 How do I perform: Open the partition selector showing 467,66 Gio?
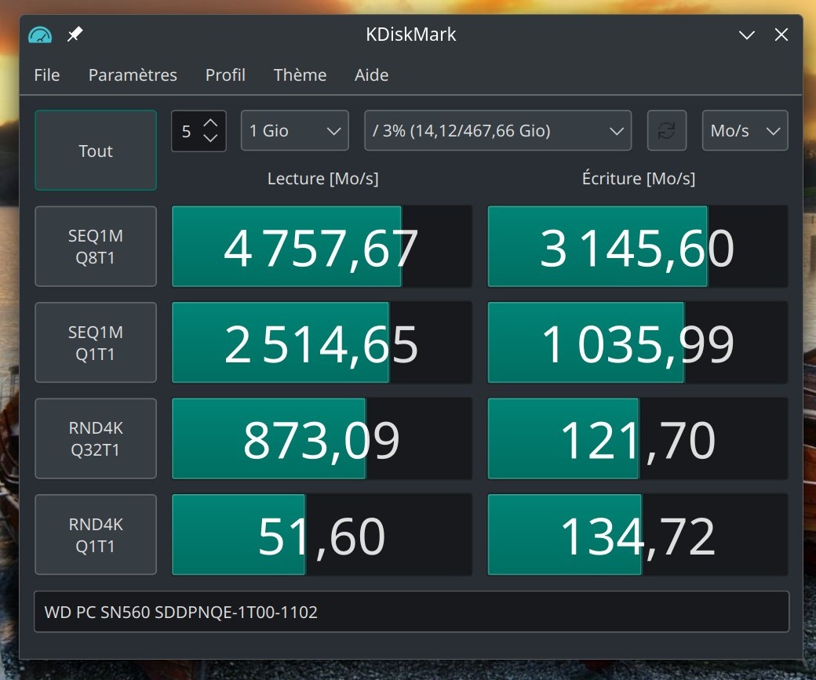497,130
